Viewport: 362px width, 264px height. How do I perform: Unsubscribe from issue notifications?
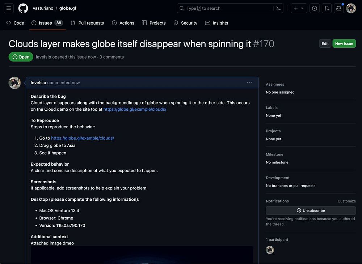(x=311, y=210)
